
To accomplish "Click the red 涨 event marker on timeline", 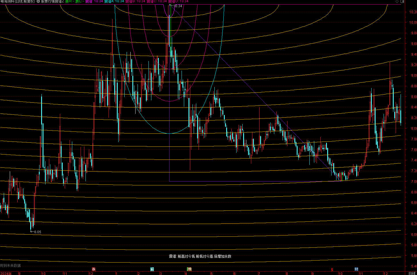I will pyautogui.click(x=94, y=269).
